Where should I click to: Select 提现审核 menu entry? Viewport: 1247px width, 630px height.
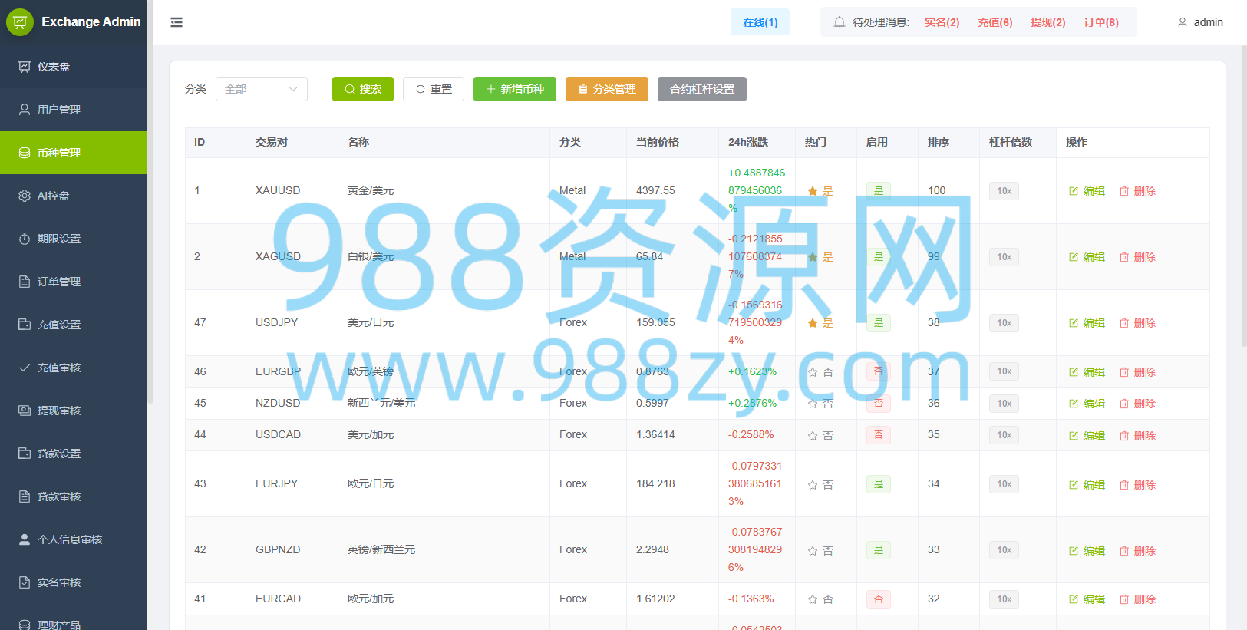click(x=74, y=411)
